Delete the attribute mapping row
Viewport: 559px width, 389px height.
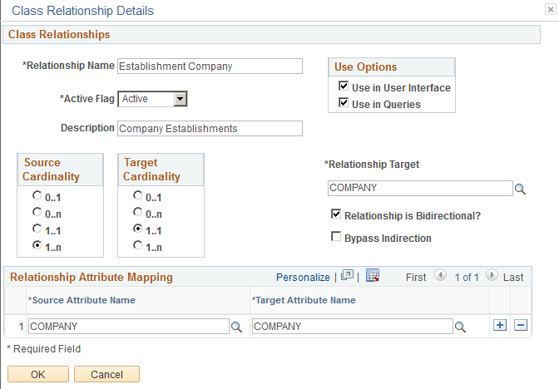click(x=521, y=326)
